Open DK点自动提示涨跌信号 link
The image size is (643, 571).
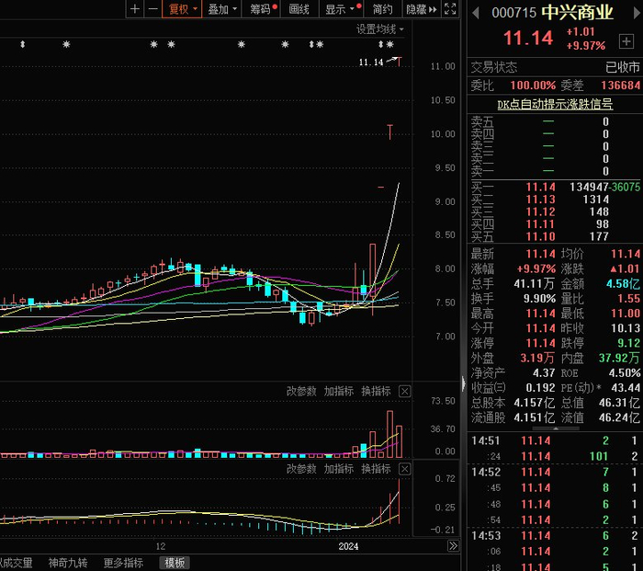pyautogui.click(x=555, y=104)
